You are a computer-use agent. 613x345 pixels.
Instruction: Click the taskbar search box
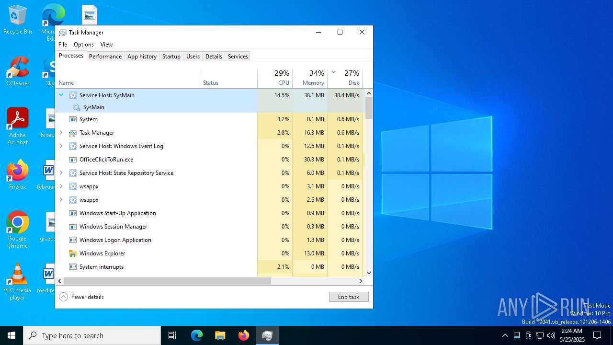coord(92,335)
